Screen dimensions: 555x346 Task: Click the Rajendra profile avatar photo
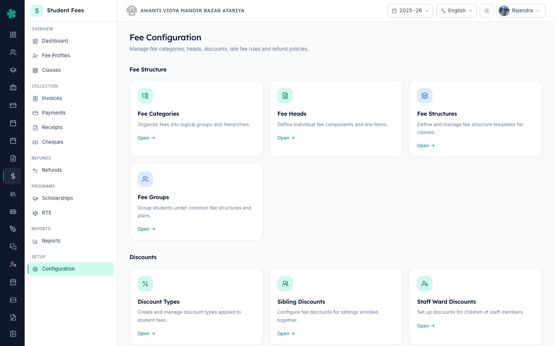[x=504, y=11]
